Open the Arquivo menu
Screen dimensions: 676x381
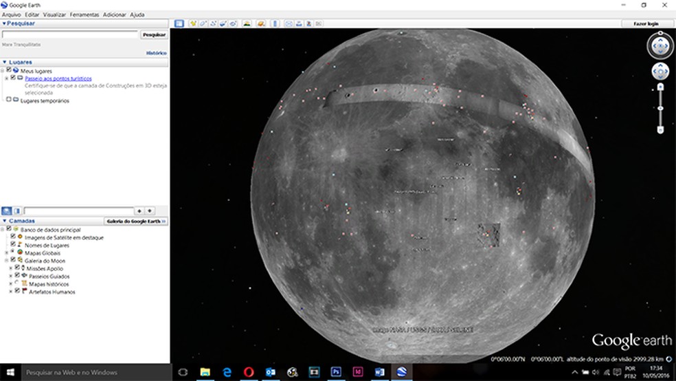(x=11, y=14)
